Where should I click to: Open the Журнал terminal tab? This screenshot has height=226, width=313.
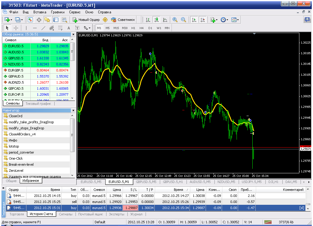pos(136,214)
